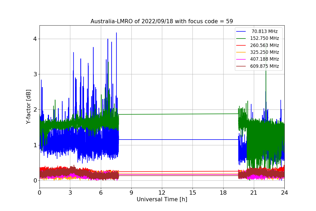
Task: Click x-axis tick label 15
Action: click(x=192, y=193)
